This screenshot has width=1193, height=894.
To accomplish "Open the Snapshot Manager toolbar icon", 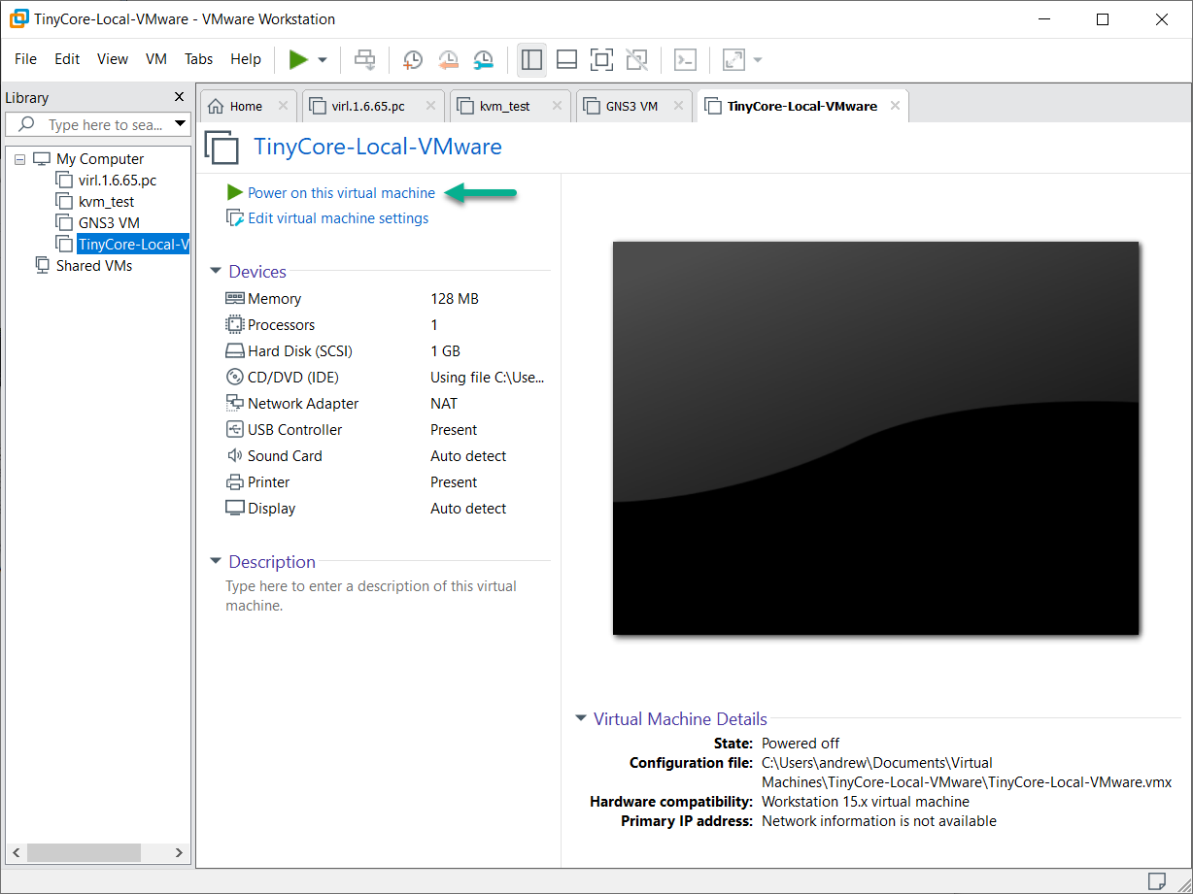I will [483, 59].
